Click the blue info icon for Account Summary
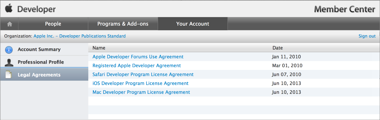Image resolution: width=380 pixels, height=120 pixels. pos(9,50)
